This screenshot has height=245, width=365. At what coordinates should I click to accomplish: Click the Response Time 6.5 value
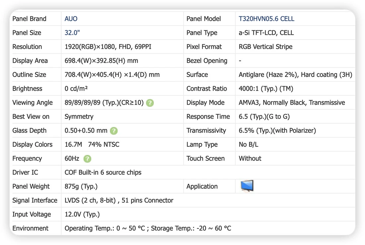click(264, 117)
